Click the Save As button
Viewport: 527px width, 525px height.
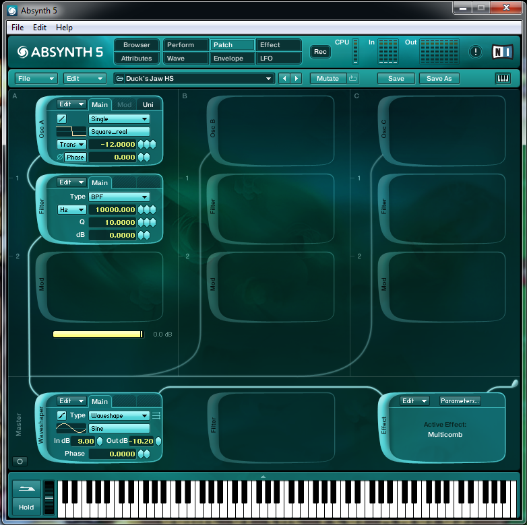tap(439, 79)
